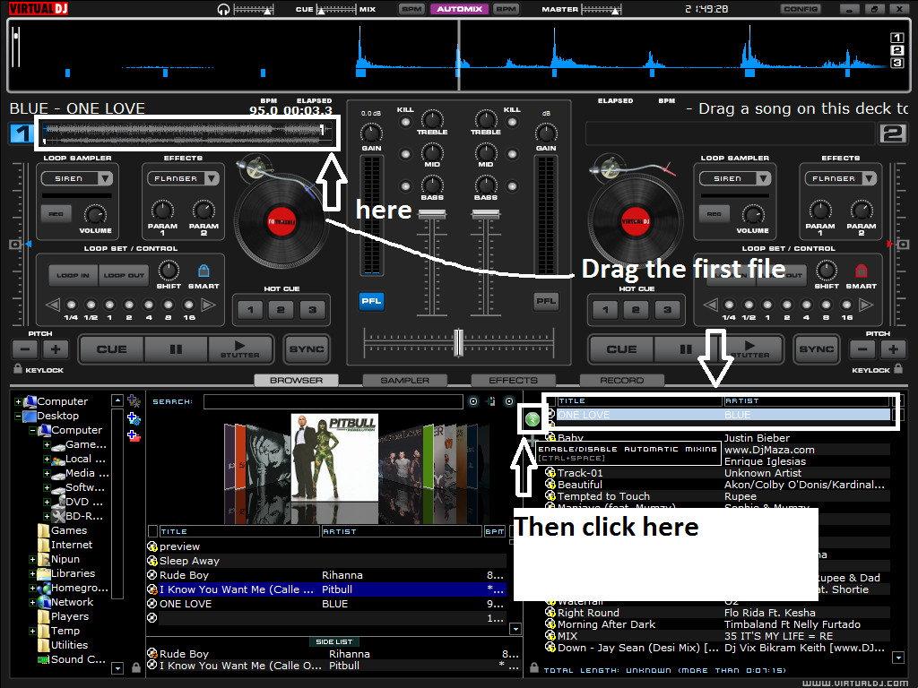Image resolution: width=918 pixels, height=688 pixels.
Task: Open the SIREN sampler dropdown on deck 1
Action: click(x=76, y=177)
